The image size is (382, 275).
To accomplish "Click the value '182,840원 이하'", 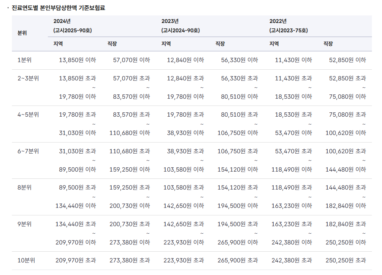I will click(x=346, y=206).
